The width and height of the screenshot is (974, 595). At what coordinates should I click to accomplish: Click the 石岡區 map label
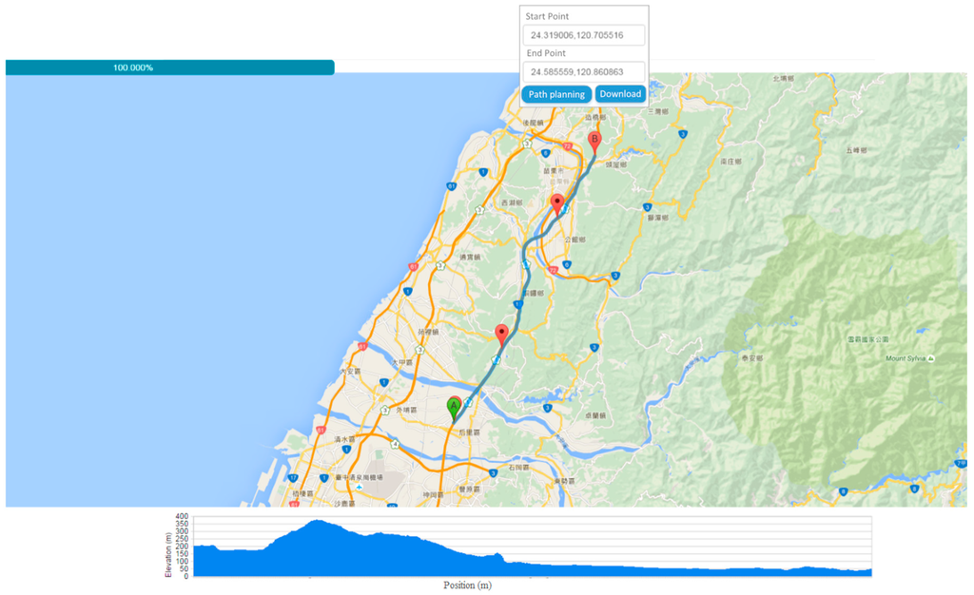[x=518, y=468]
